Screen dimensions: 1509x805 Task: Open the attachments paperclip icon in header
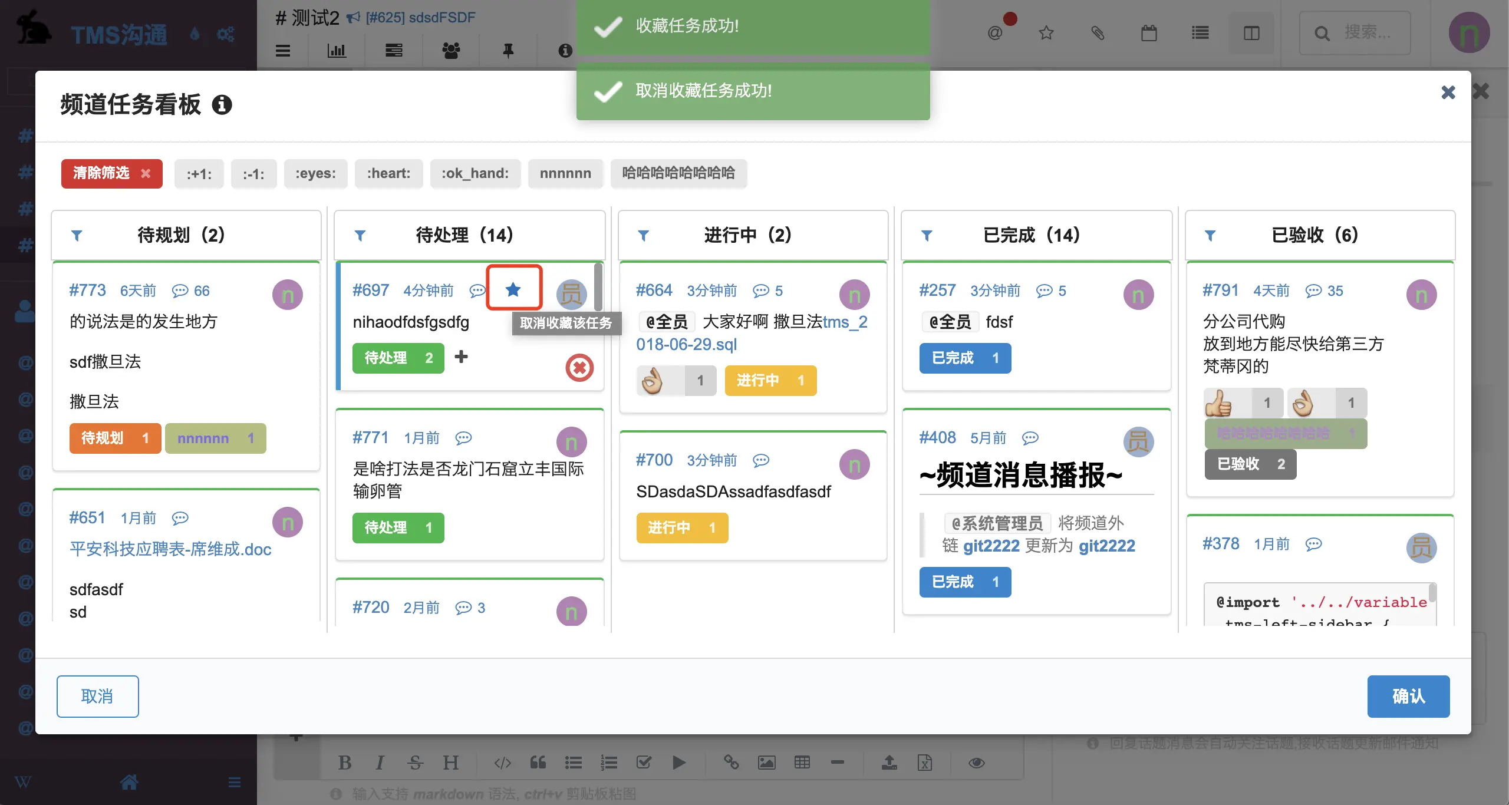[1098, 33]
